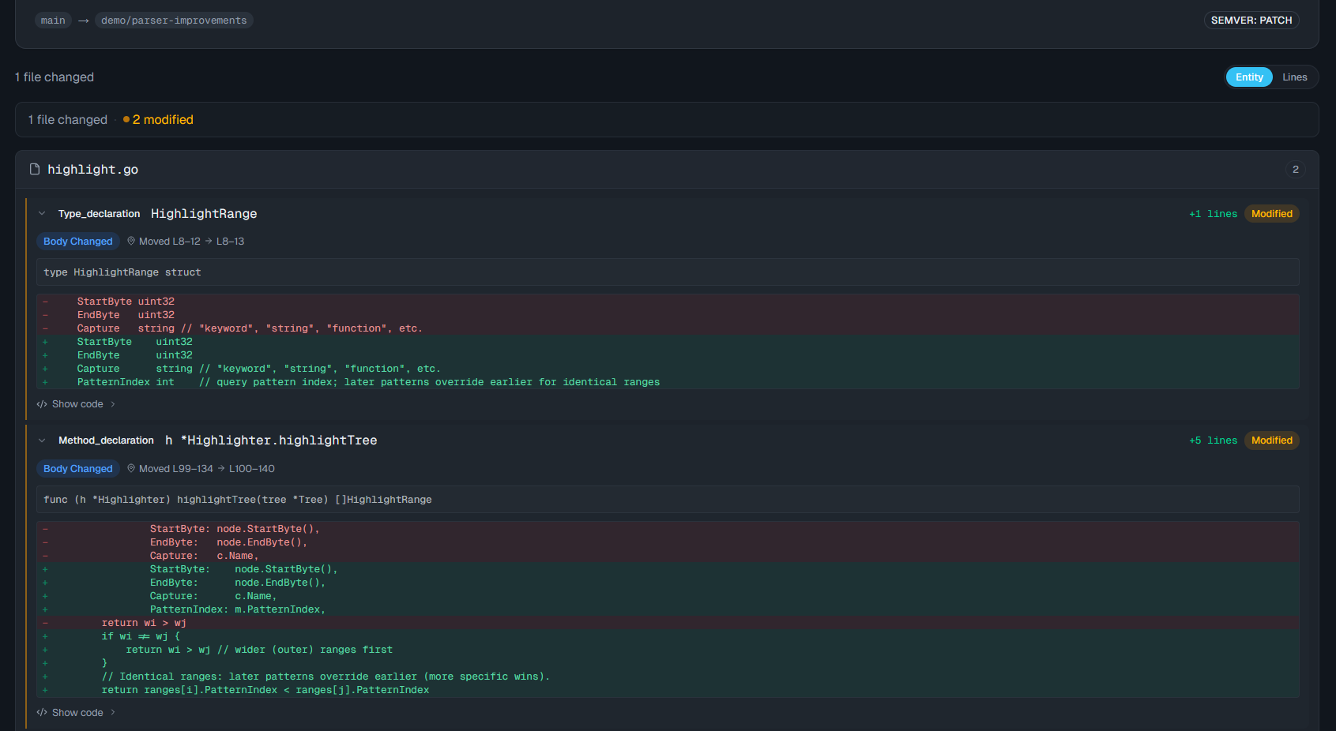Click the HighlightRange entity name

[x=204, y=214]
